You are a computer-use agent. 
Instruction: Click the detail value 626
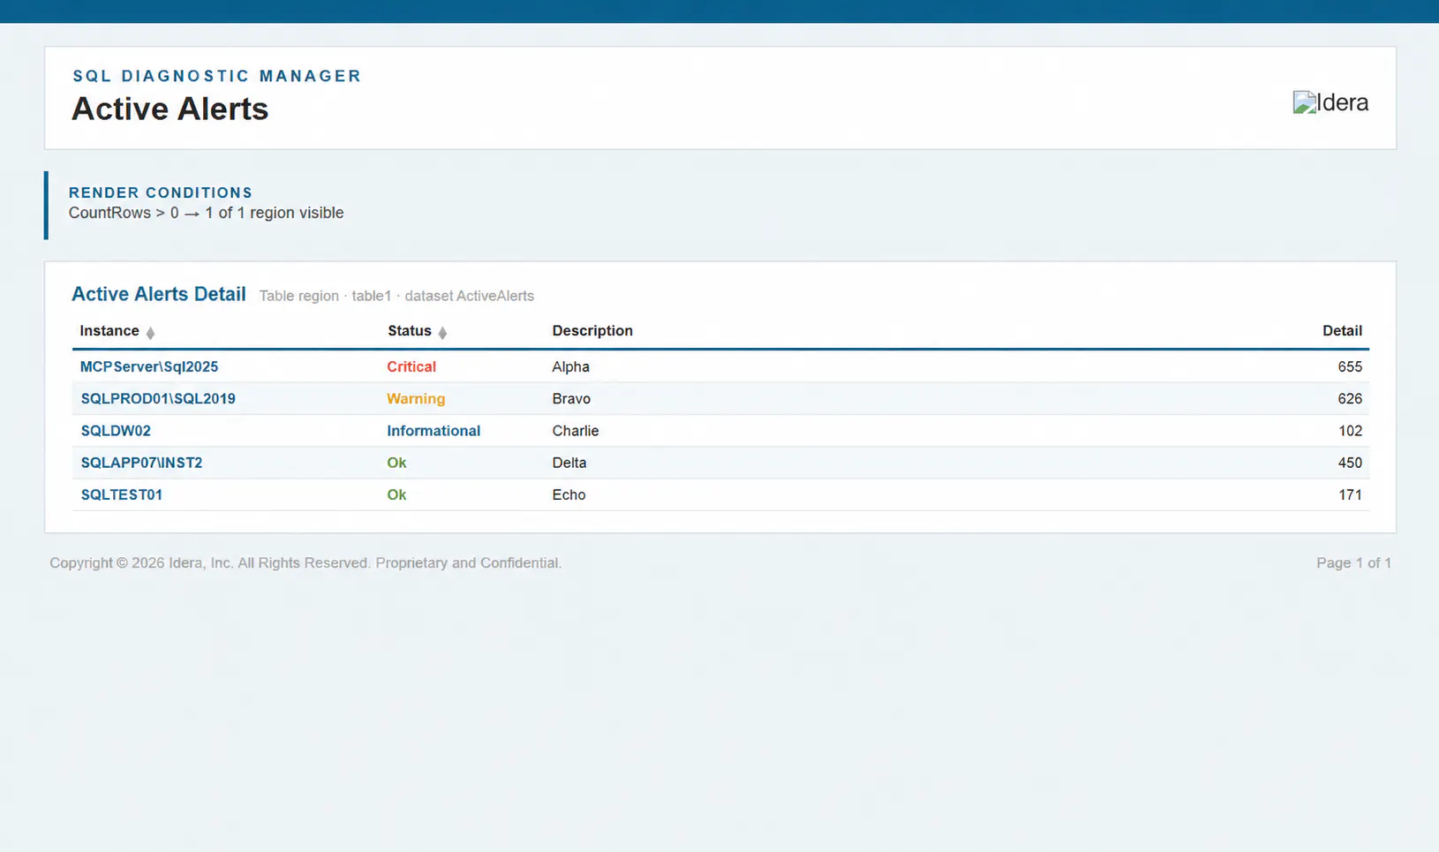tap(1350, 398)
